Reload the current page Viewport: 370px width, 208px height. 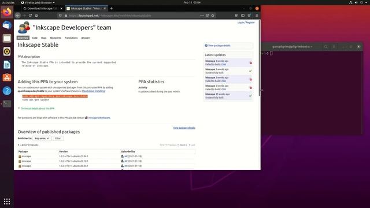[30, 16]
